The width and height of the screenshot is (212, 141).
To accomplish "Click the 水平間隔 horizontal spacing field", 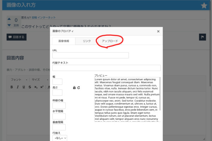I will click(59, 116).
